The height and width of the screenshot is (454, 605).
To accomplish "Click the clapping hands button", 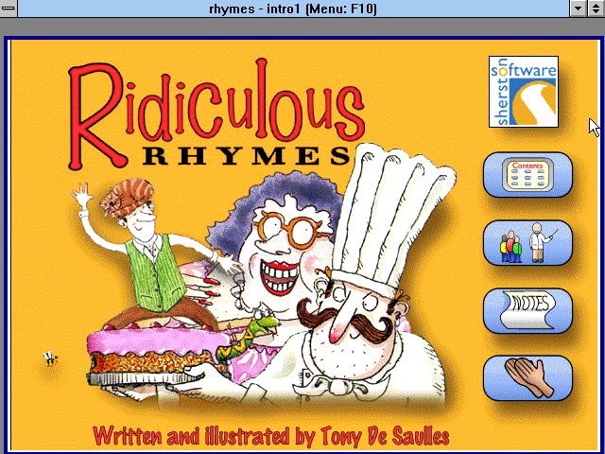I will click(527, 378).
